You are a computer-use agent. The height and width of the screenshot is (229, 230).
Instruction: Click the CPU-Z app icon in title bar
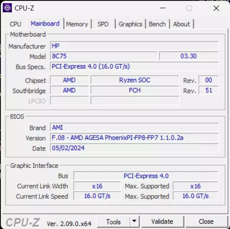(x=7, y=8)
